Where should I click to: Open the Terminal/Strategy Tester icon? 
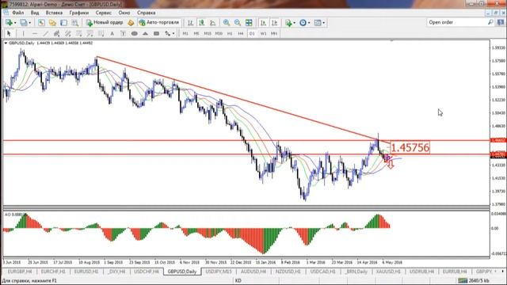[x=75, y=23]
